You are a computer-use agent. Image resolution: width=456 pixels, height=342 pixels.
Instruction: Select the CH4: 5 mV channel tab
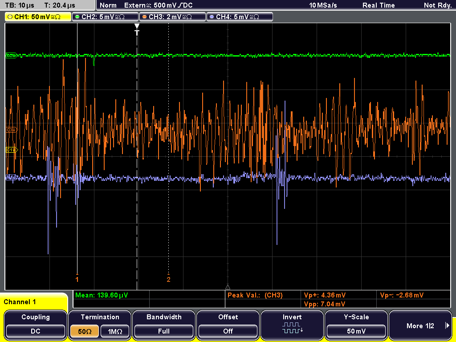pyautogui.click(x=240, y=17)
